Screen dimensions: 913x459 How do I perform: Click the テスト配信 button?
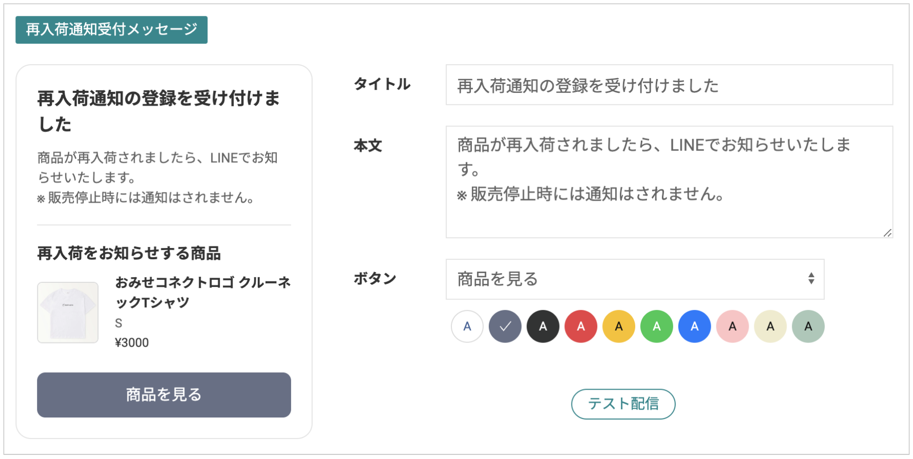623,404
